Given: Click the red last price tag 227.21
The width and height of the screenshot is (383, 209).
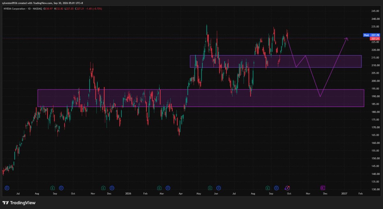Looking at the screenshot, I should 375,39.
